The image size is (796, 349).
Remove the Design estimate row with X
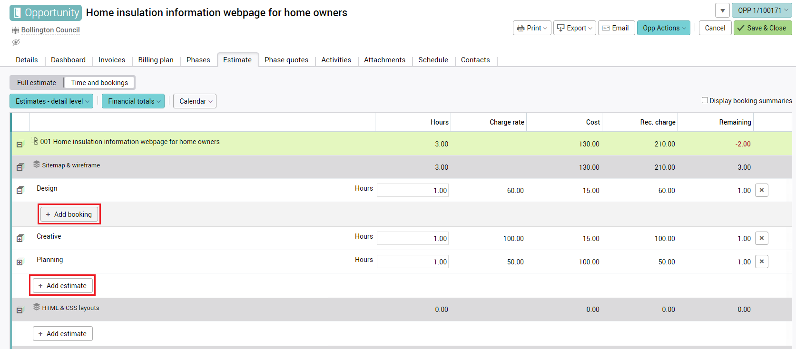[x=761, y=190]
